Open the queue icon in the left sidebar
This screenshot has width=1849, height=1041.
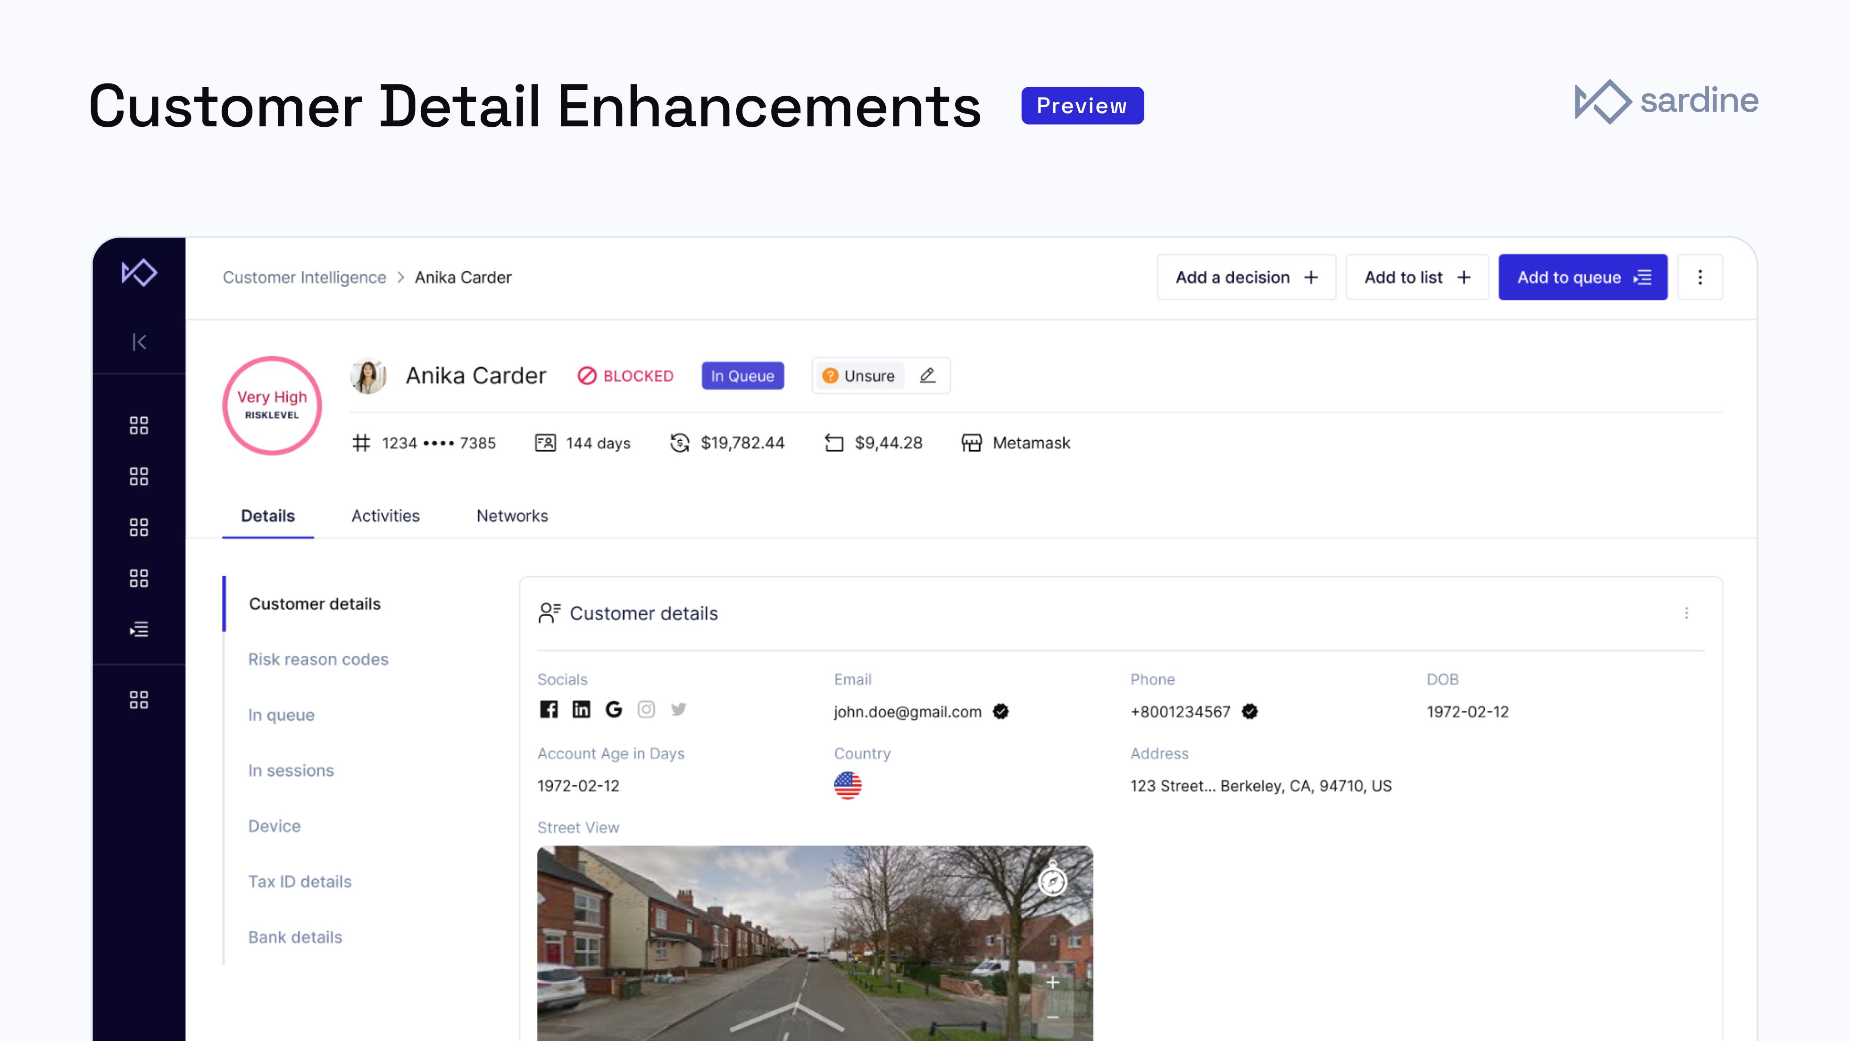click(139, 629)
